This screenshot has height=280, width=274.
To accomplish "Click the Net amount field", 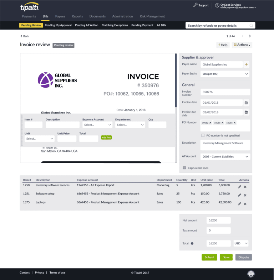I will (219, 221).
